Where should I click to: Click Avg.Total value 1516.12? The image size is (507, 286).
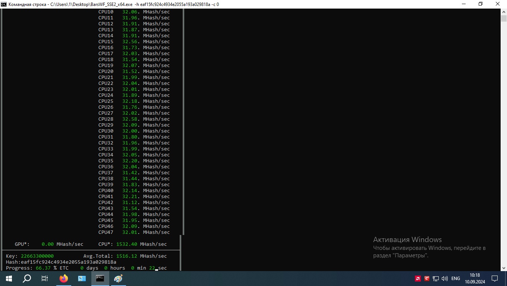click(127, 256)
